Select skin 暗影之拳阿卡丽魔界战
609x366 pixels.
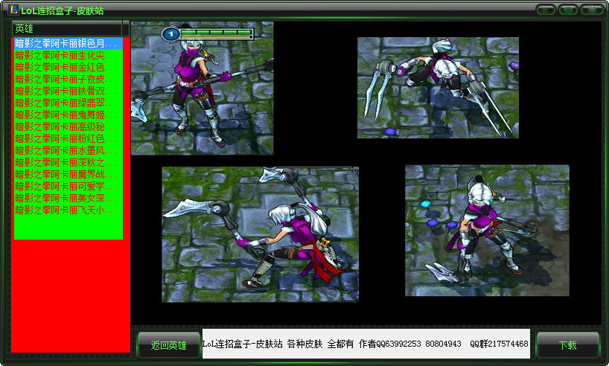tap(68, 174)
